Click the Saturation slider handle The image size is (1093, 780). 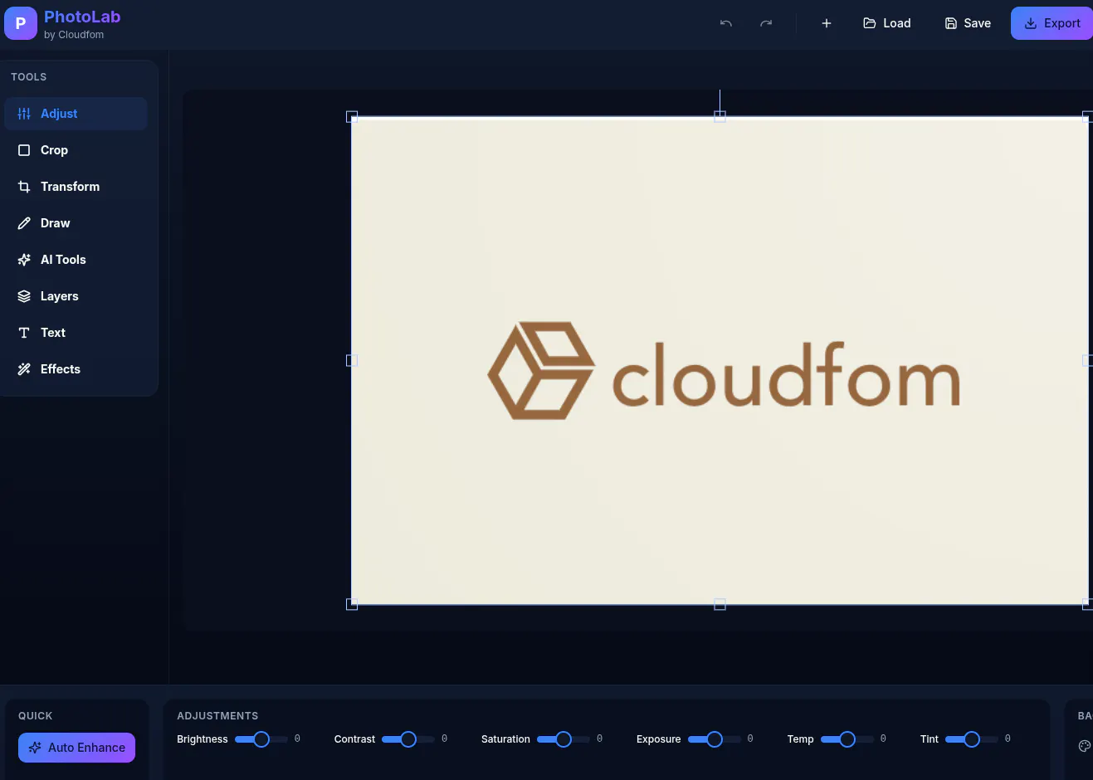coord(564,739)
